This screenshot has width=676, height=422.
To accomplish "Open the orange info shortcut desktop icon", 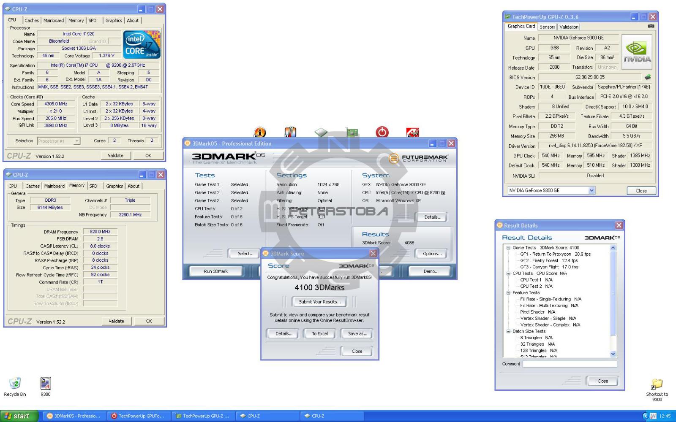I will point(259,133).
